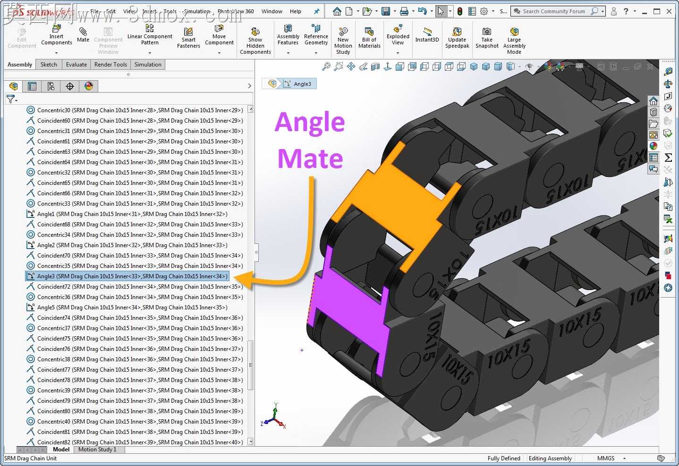Open the PhotoView 360 menu
679x466 pixels.
[236, 11]
